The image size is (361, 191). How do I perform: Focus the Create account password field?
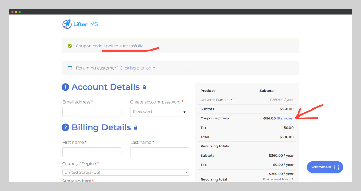tap(160, 112)
